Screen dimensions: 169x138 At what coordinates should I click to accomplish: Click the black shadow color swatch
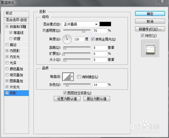pyautogui.click(x=105, y=24)
